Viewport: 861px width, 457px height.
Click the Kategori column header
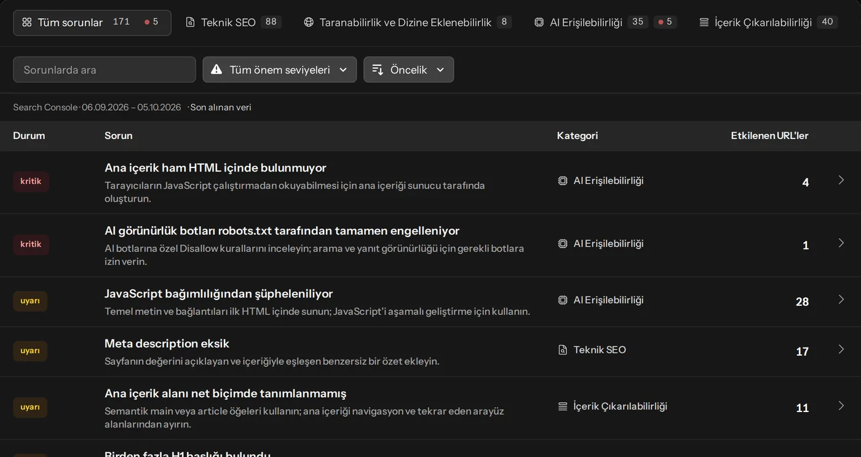(577, 135)
